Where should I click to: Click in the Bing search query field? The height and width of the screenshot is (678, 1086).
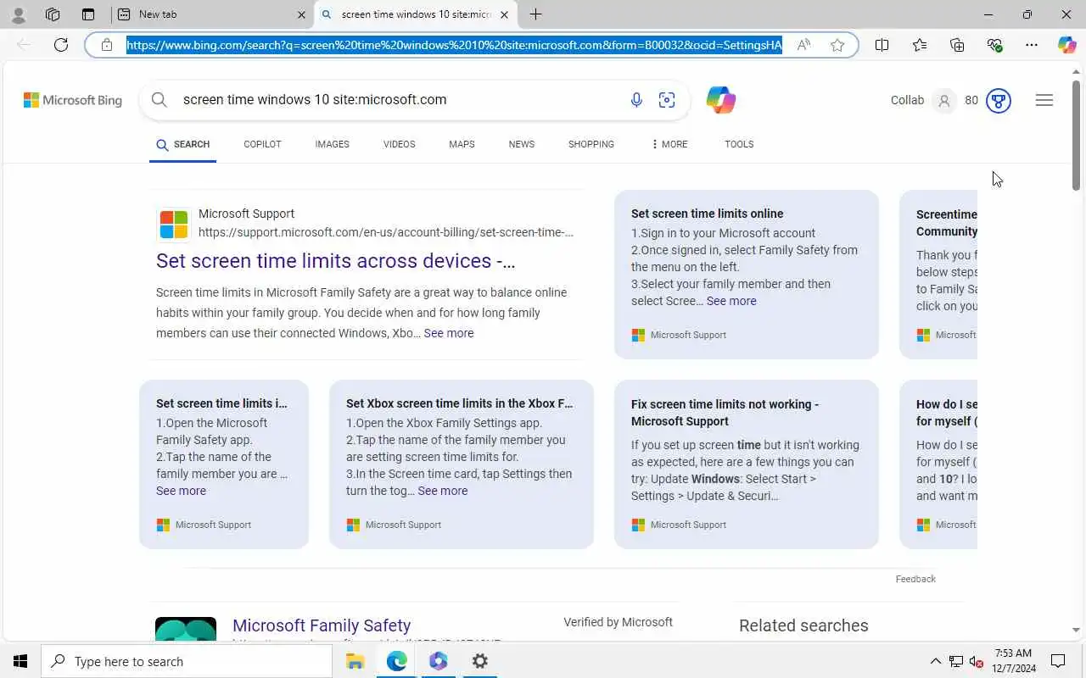click(x=399, y=100)
